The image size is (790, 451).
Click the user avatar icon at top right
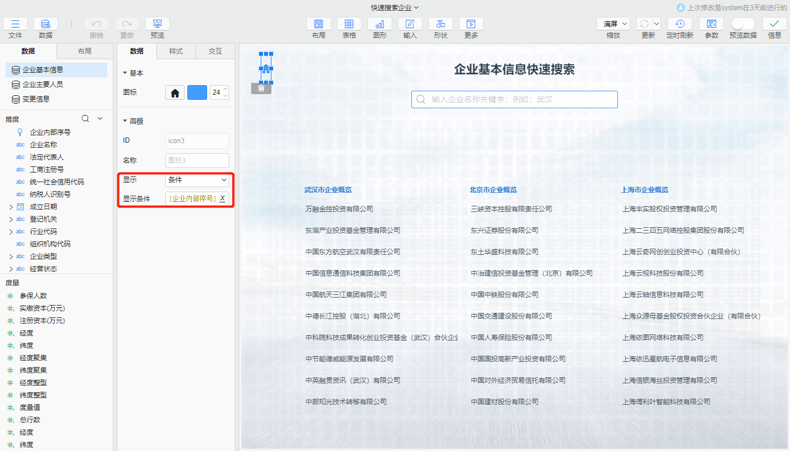click(681, 8)
